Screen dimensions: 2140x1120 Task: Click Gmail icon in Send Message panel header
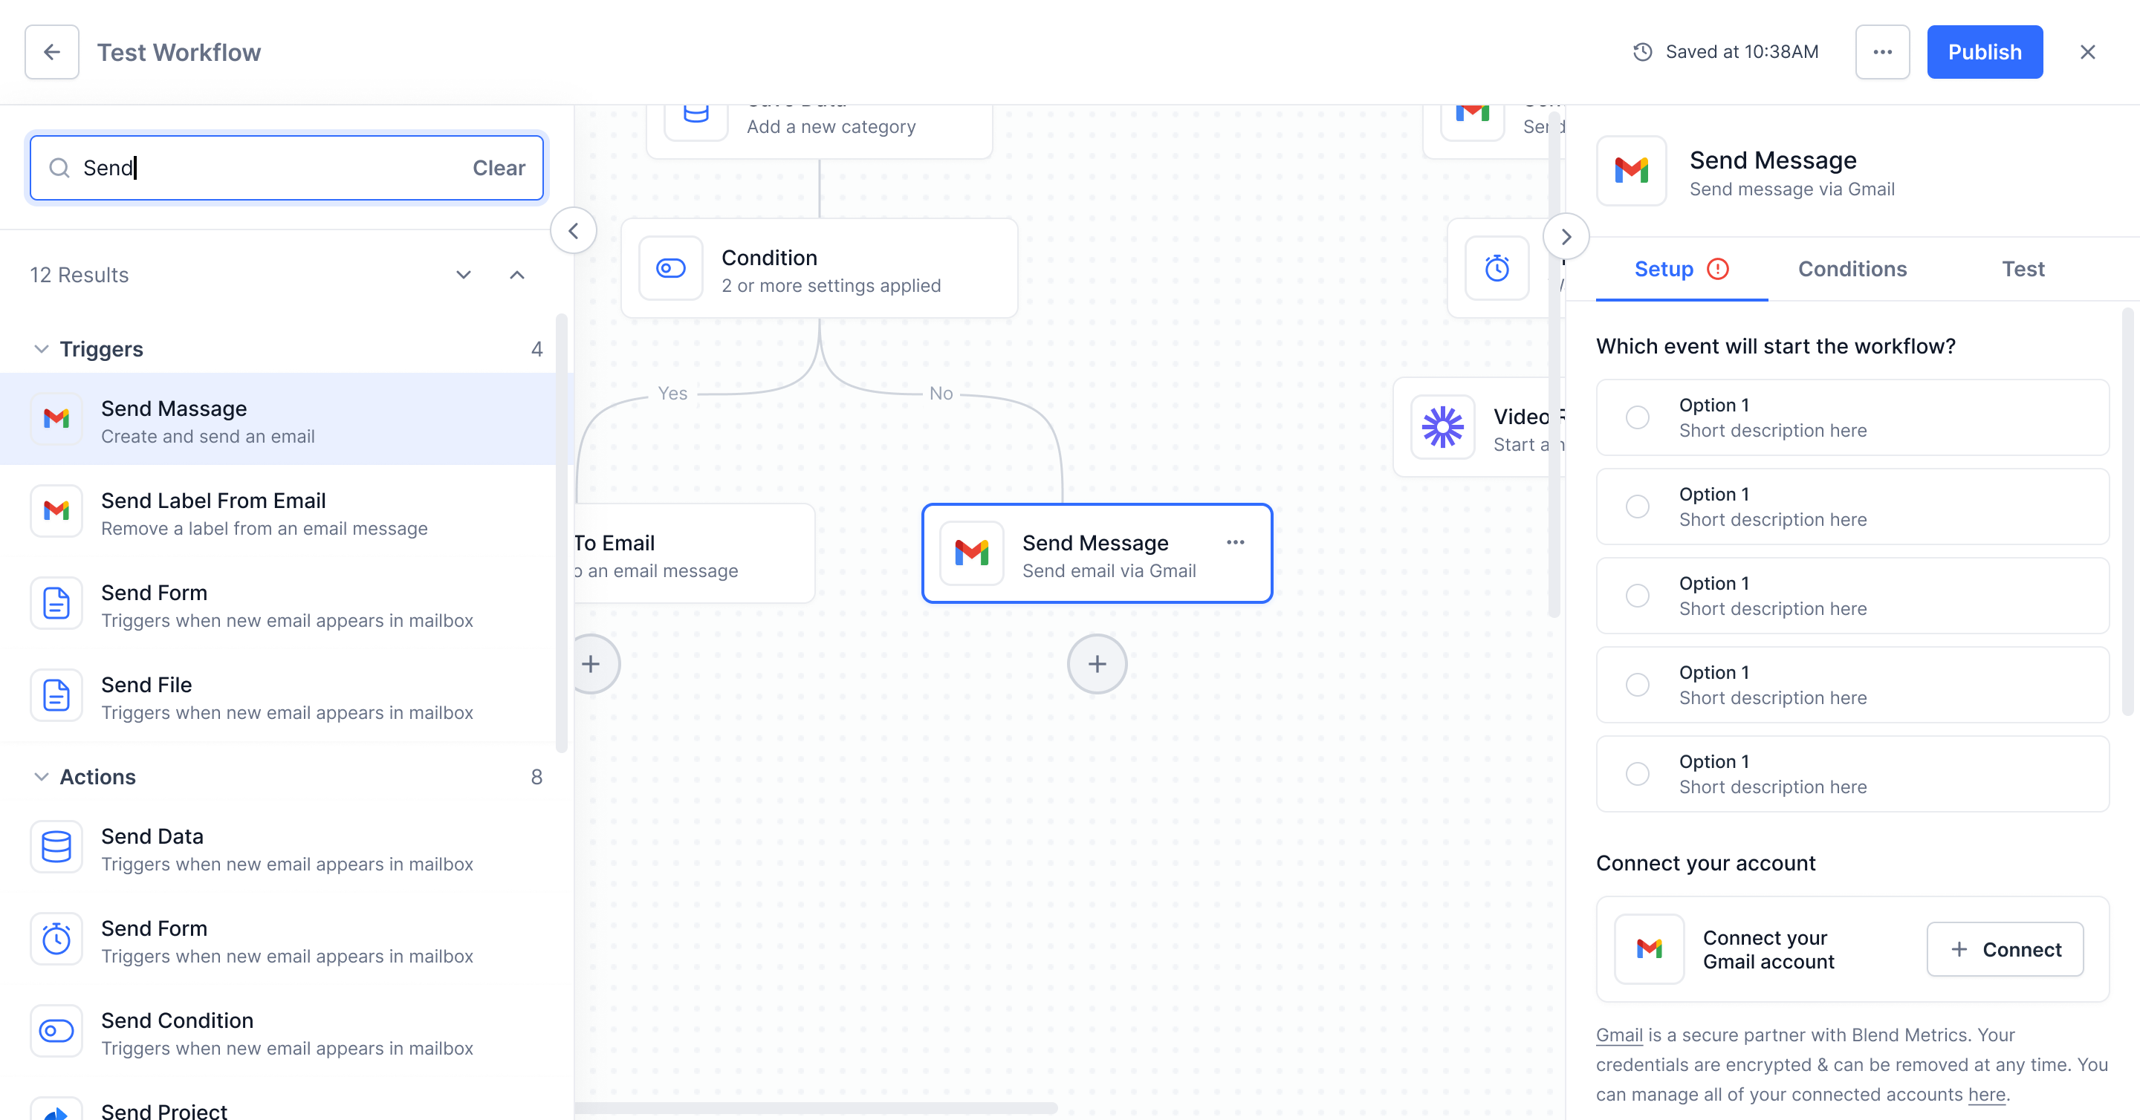pyautogui.click(x=1632, y=170)
